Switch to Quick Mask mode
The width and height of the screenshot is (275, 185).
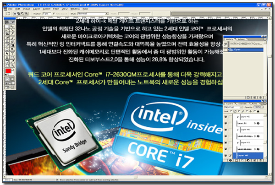[12, 79]
